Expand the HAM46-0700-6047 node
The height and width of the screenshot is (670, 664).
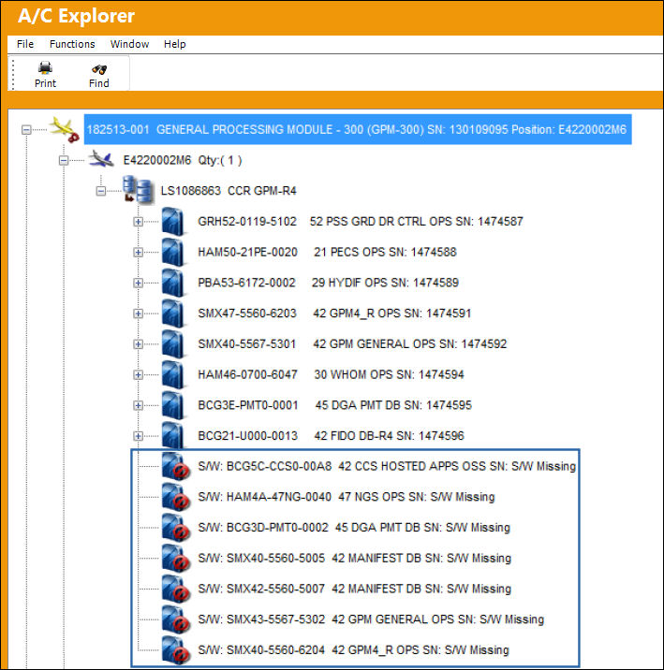138,374
